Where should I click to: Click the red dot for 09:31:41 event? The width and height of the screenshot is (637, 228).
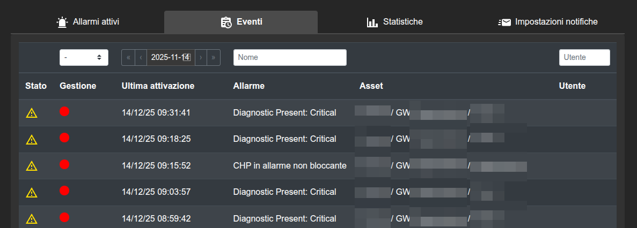[x=64, y=111]
